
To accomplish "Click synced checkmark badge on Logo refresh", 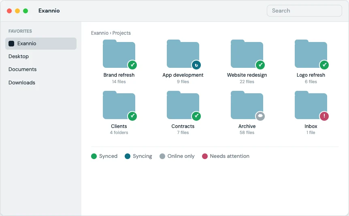I will (324, 65).
